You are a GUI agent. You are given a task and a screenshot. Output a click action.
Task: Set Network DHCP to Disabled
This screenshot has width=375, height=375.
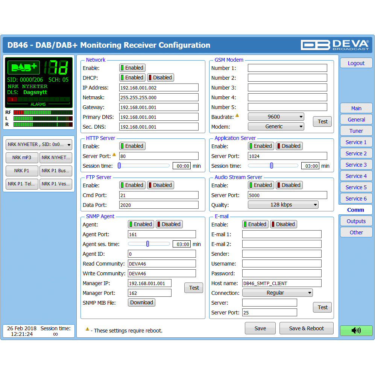(x=161, y=77)
